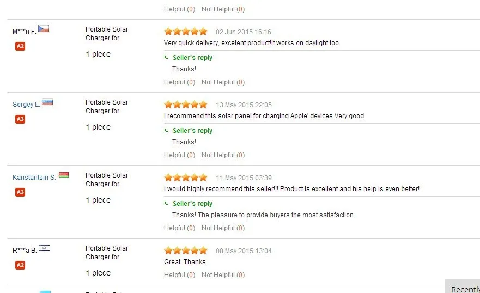Open the Recently viewed panel tab

[464, 288]
